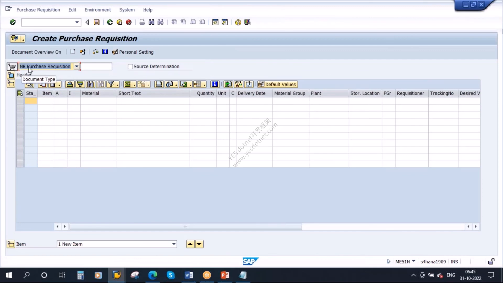
Task: Click the Print icon in item toolbar
Action: 159,84
